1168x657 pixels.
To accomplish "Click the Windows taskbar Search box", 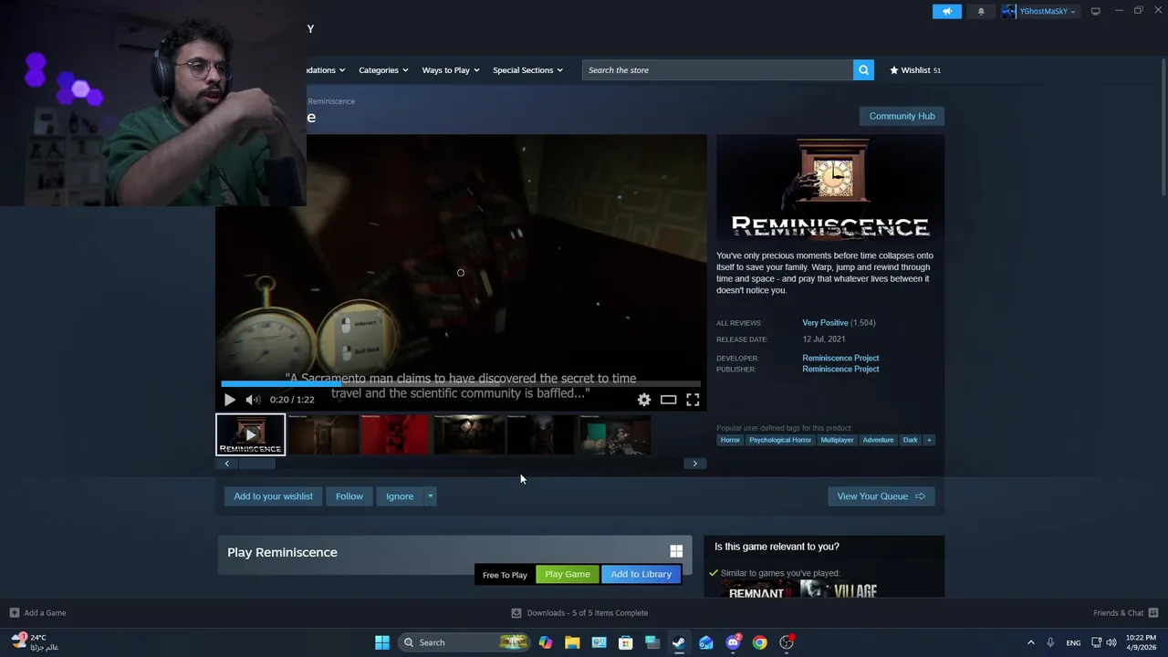I will [x=465, y=642].
